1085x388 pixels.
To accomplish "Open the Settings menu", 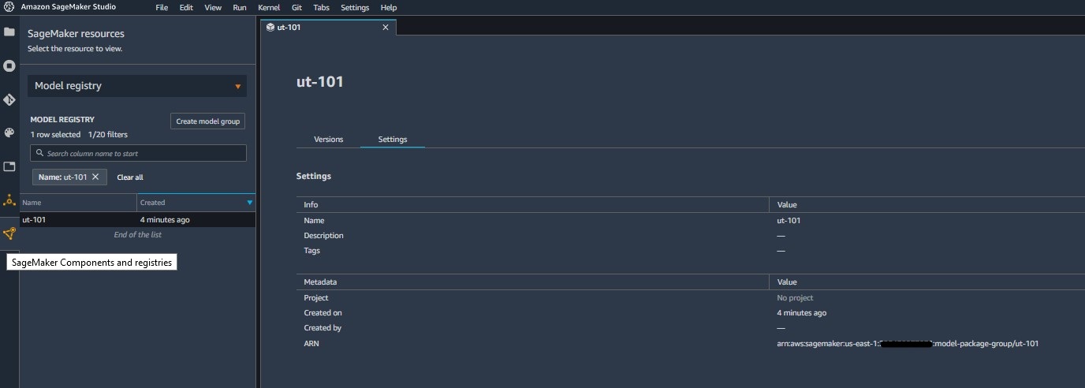I will point(355,7).
